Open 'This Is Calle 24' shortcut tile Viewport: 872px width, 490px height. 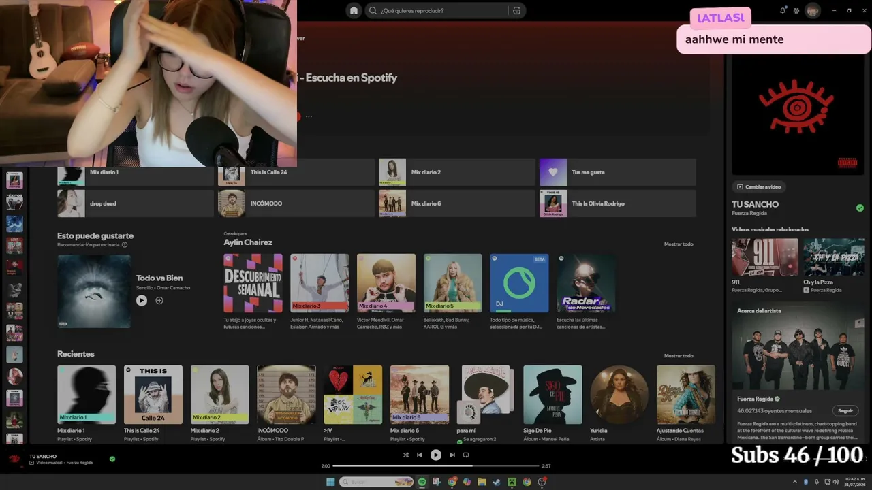296,172
